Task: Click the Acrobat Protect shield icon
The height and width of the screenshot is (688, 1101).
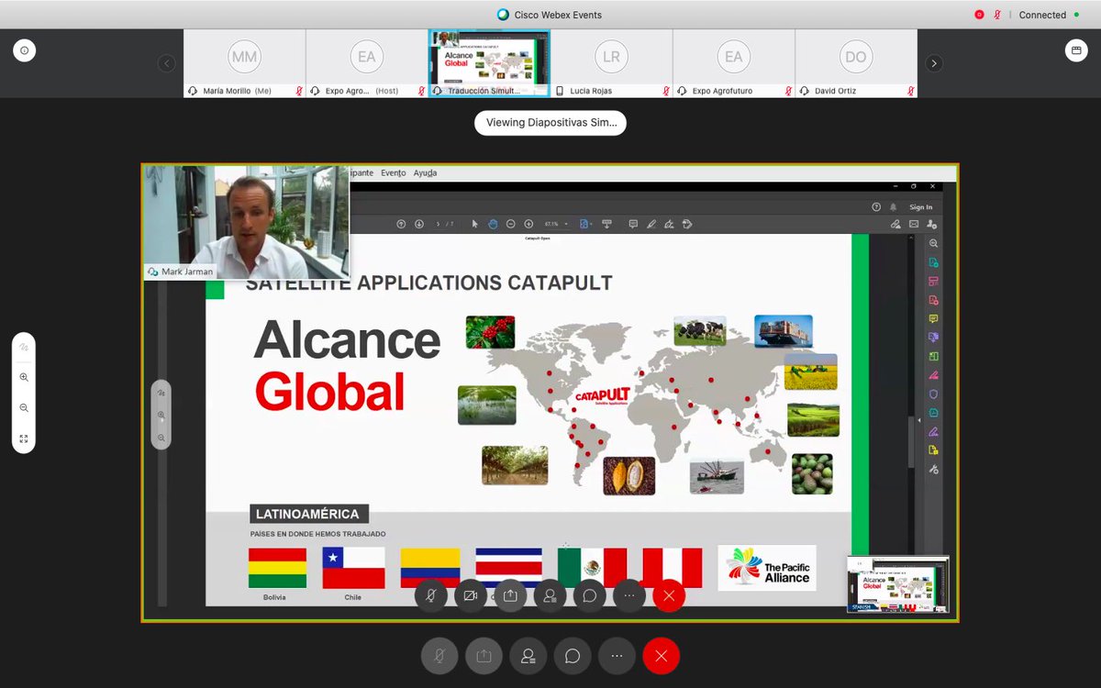Action: 933,394
